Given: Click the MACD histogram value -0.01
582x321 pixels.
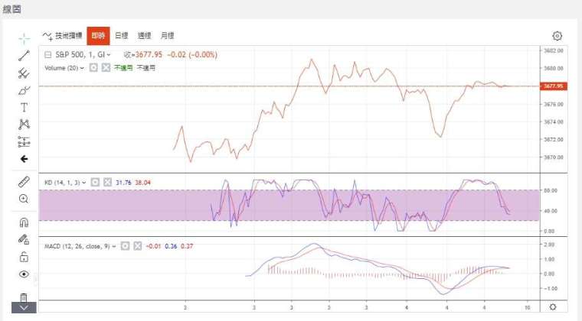Looking at the screenshot, I should [153, 246].
